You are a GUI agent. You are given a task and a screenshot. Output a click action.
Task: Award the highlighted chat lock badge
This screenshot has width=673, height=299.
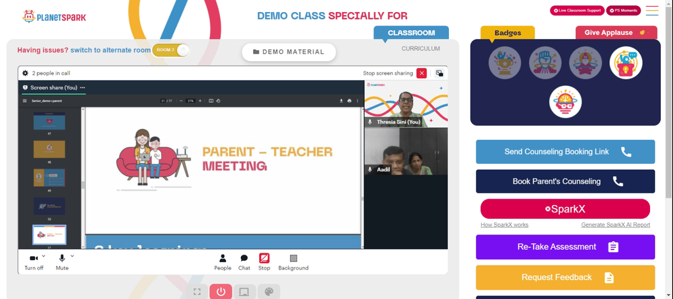click(626, 63)
